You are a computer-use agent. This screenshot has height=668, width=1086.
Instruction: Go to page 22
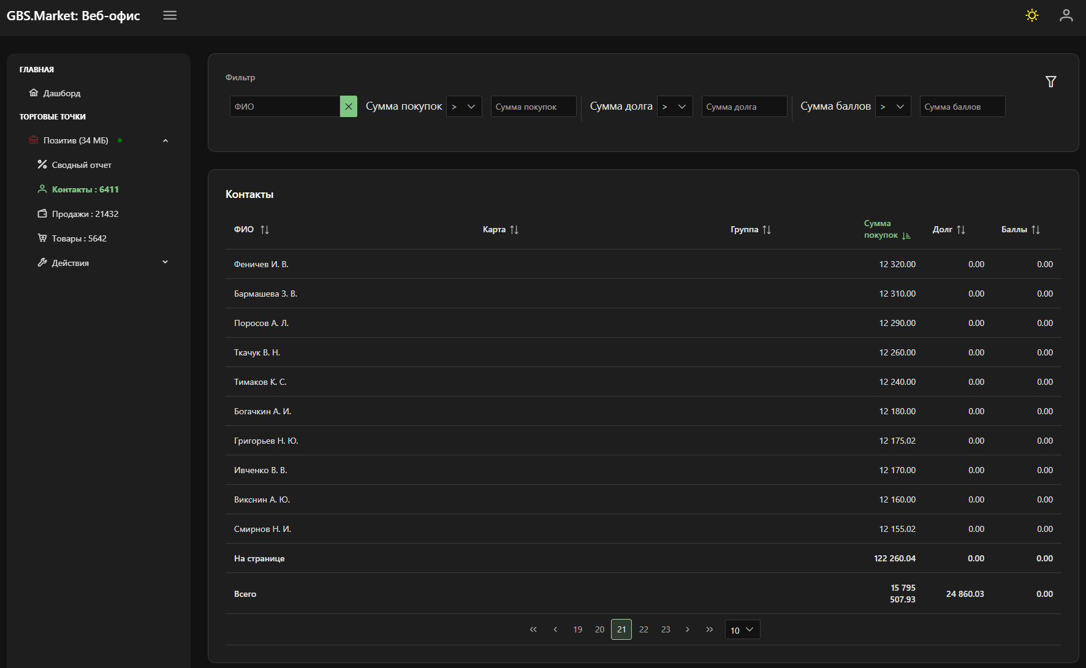pyautogui.click(x=644, y=629)
